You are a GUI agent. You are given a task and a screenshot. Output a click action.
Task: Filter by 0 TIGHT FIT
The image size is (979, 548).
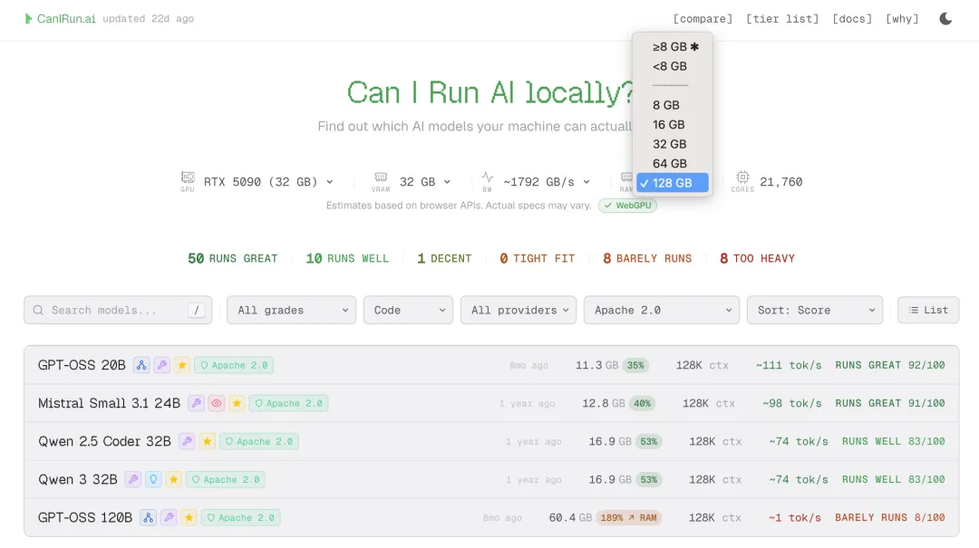[537, 258]
